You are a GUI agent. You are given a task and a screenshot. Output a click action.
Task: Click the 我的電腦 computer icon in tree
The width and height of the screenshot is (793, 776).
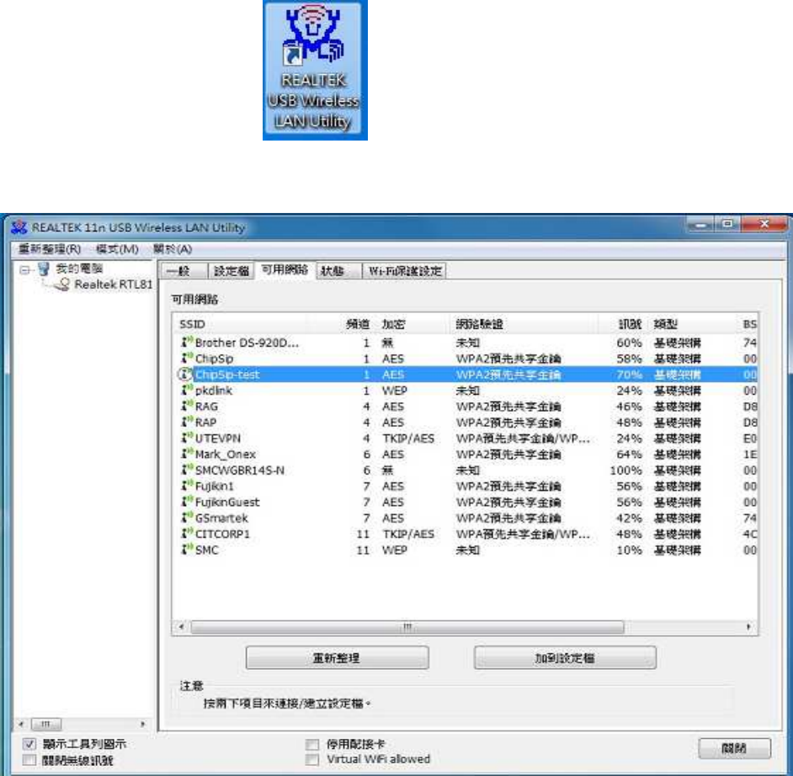pyautogui.click(x=44, y=268)
